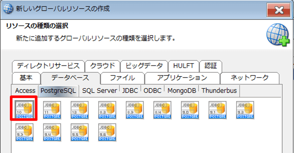Screen dimensions: 294x153
Task: Switch to the JDBC sub-tab
Action: pyautogui.click(x=130, y=91)
